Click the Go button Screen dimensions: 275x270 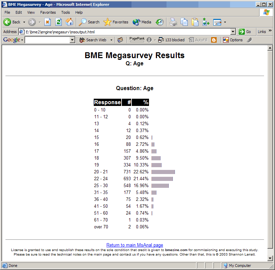(x=245, y=32)
